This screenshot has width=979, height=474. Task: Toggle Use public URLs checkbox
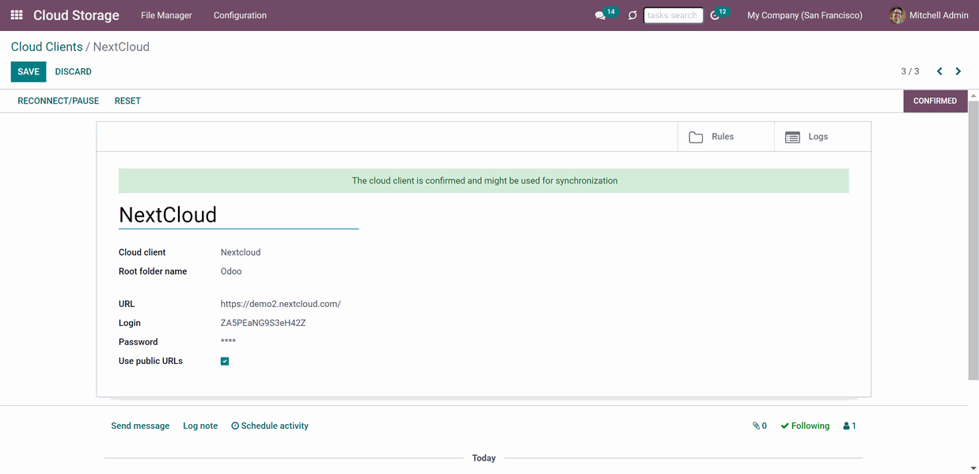click(x=225, y=361)
